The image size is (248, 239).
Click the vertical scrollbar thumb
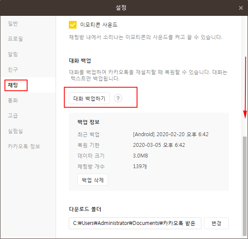pyautogui.click(x=245, y=186)
